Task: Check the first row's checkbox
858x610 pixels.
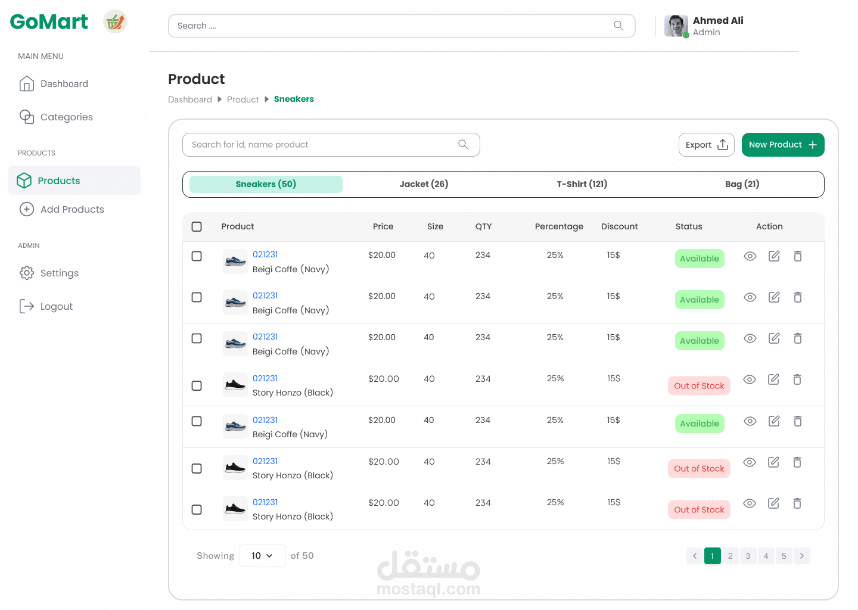Action: (197, 256)
